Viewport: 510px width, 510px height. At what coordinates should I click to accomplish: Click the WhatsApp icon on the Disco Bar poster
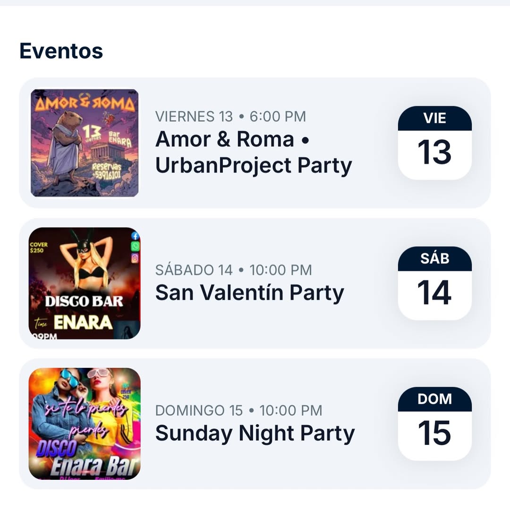click(x=135, y=246)
